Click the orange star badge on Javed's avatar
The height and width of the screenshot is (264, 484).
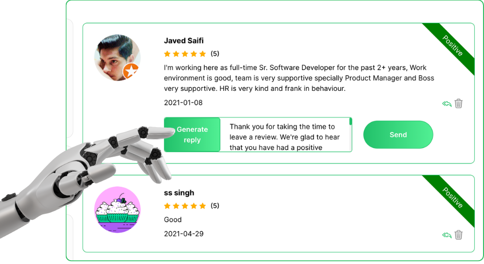point(131,71)
